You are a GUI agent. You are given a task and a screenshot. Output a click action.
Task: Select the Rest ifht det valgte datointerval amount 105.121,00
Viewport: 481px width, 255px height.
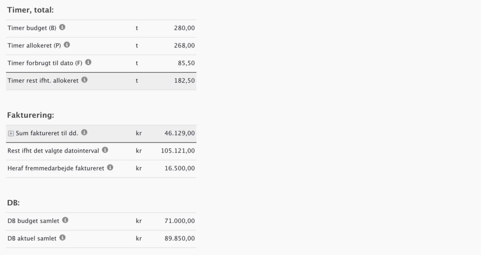pyautogui.click(x=178, y=151)
